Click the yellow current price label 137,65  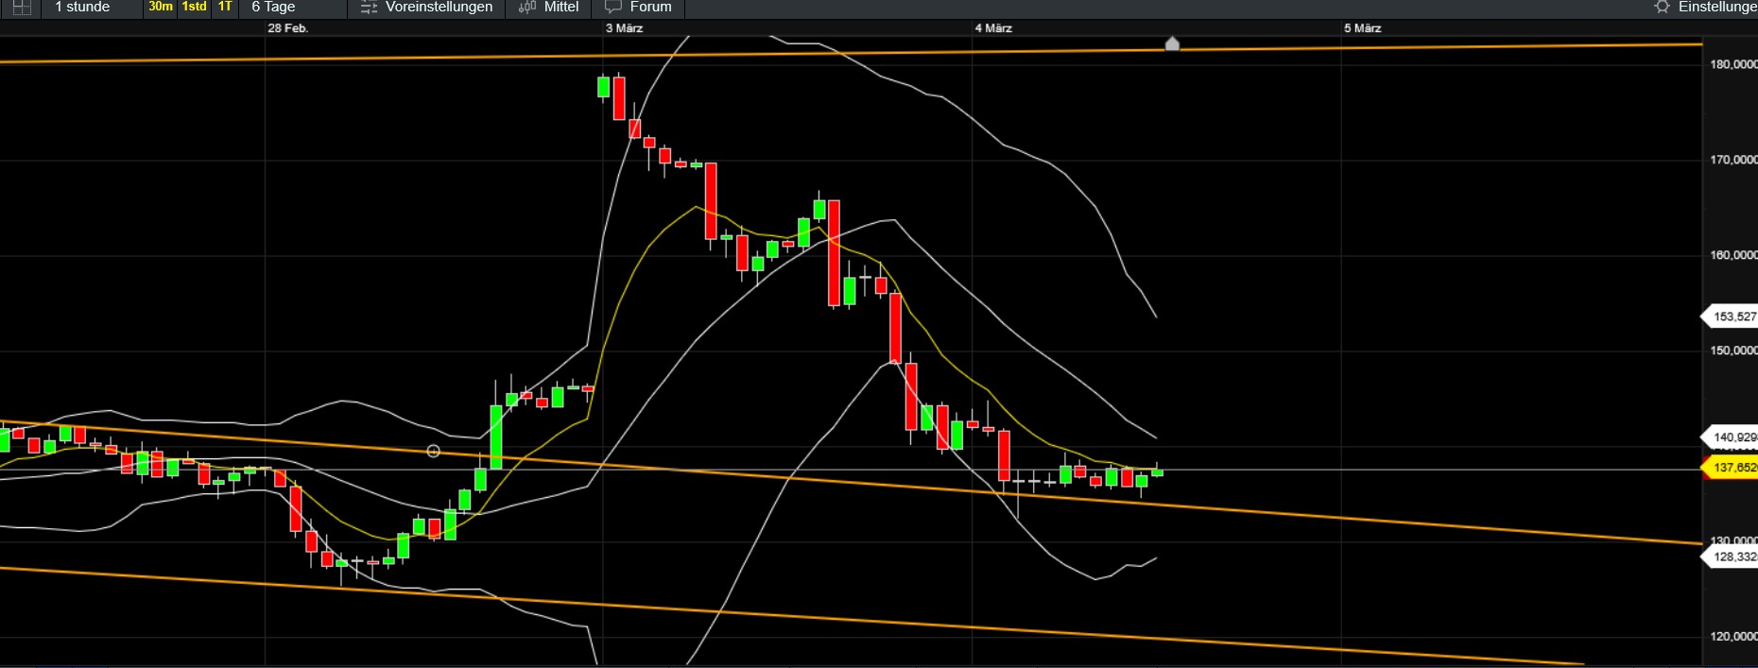[x=1732, y=468]
